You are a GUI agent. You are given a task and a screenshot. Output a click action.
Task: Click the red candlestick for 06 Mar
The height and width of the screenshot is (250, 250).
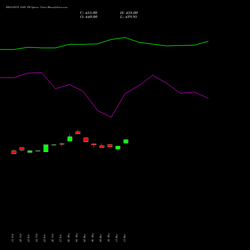94,144
